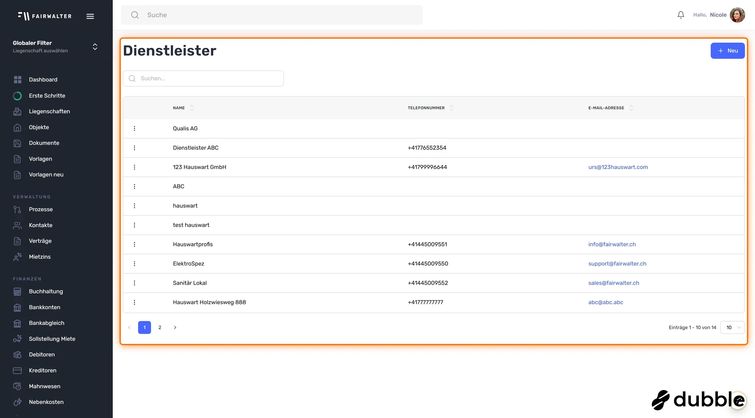Image resolution: width=755 pixels, height=418 pixels.
Task: Open the three-dot menu for 123 Hauswart GmbH
Action: click(x=135, y=167)
